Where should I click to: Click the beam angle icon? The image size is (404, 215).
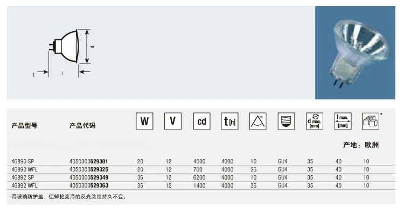point(258,121)
